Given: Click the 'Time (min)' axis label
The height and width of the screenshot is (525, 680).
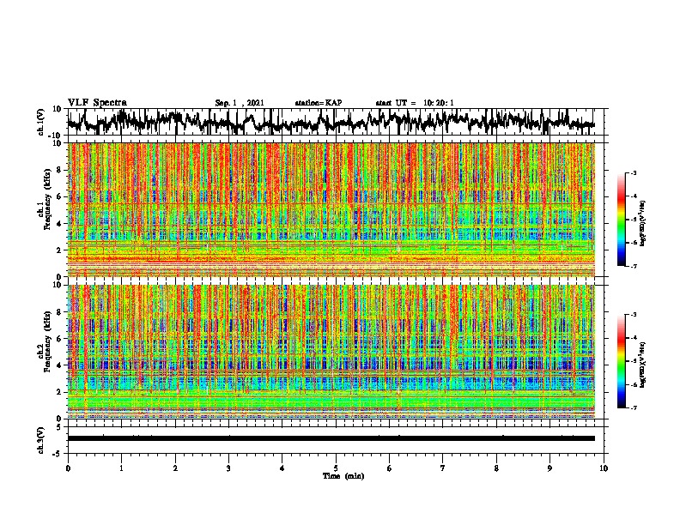Looking at the screenshot, I should pyautogui.click(x=343, y=476).
